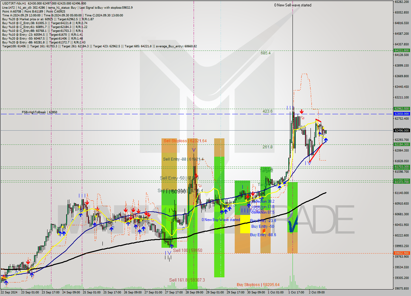Click the USDTIRT-Nbi,H1 symbol title
Image resolution: width=411 pixels, height=296 pixels.
pos(14,3)
